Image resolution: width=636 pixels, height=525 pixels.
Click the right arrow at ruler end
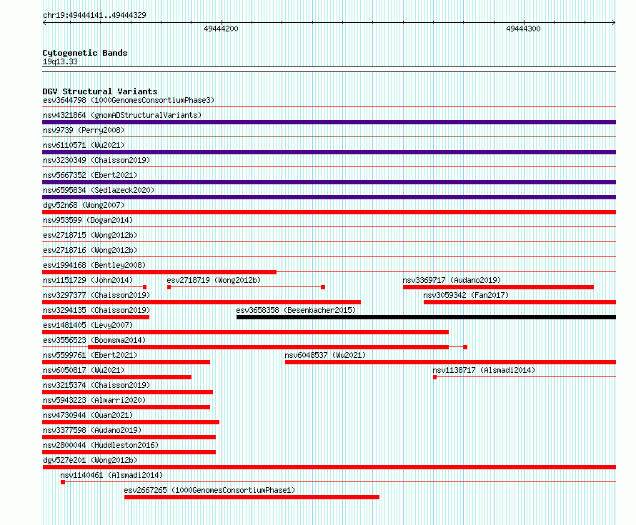(614, 23)
